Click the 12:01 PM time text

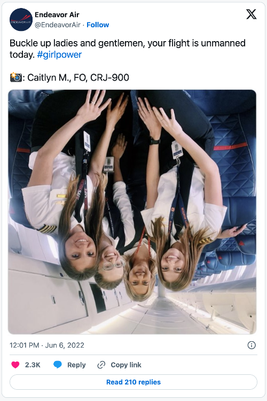24,345
